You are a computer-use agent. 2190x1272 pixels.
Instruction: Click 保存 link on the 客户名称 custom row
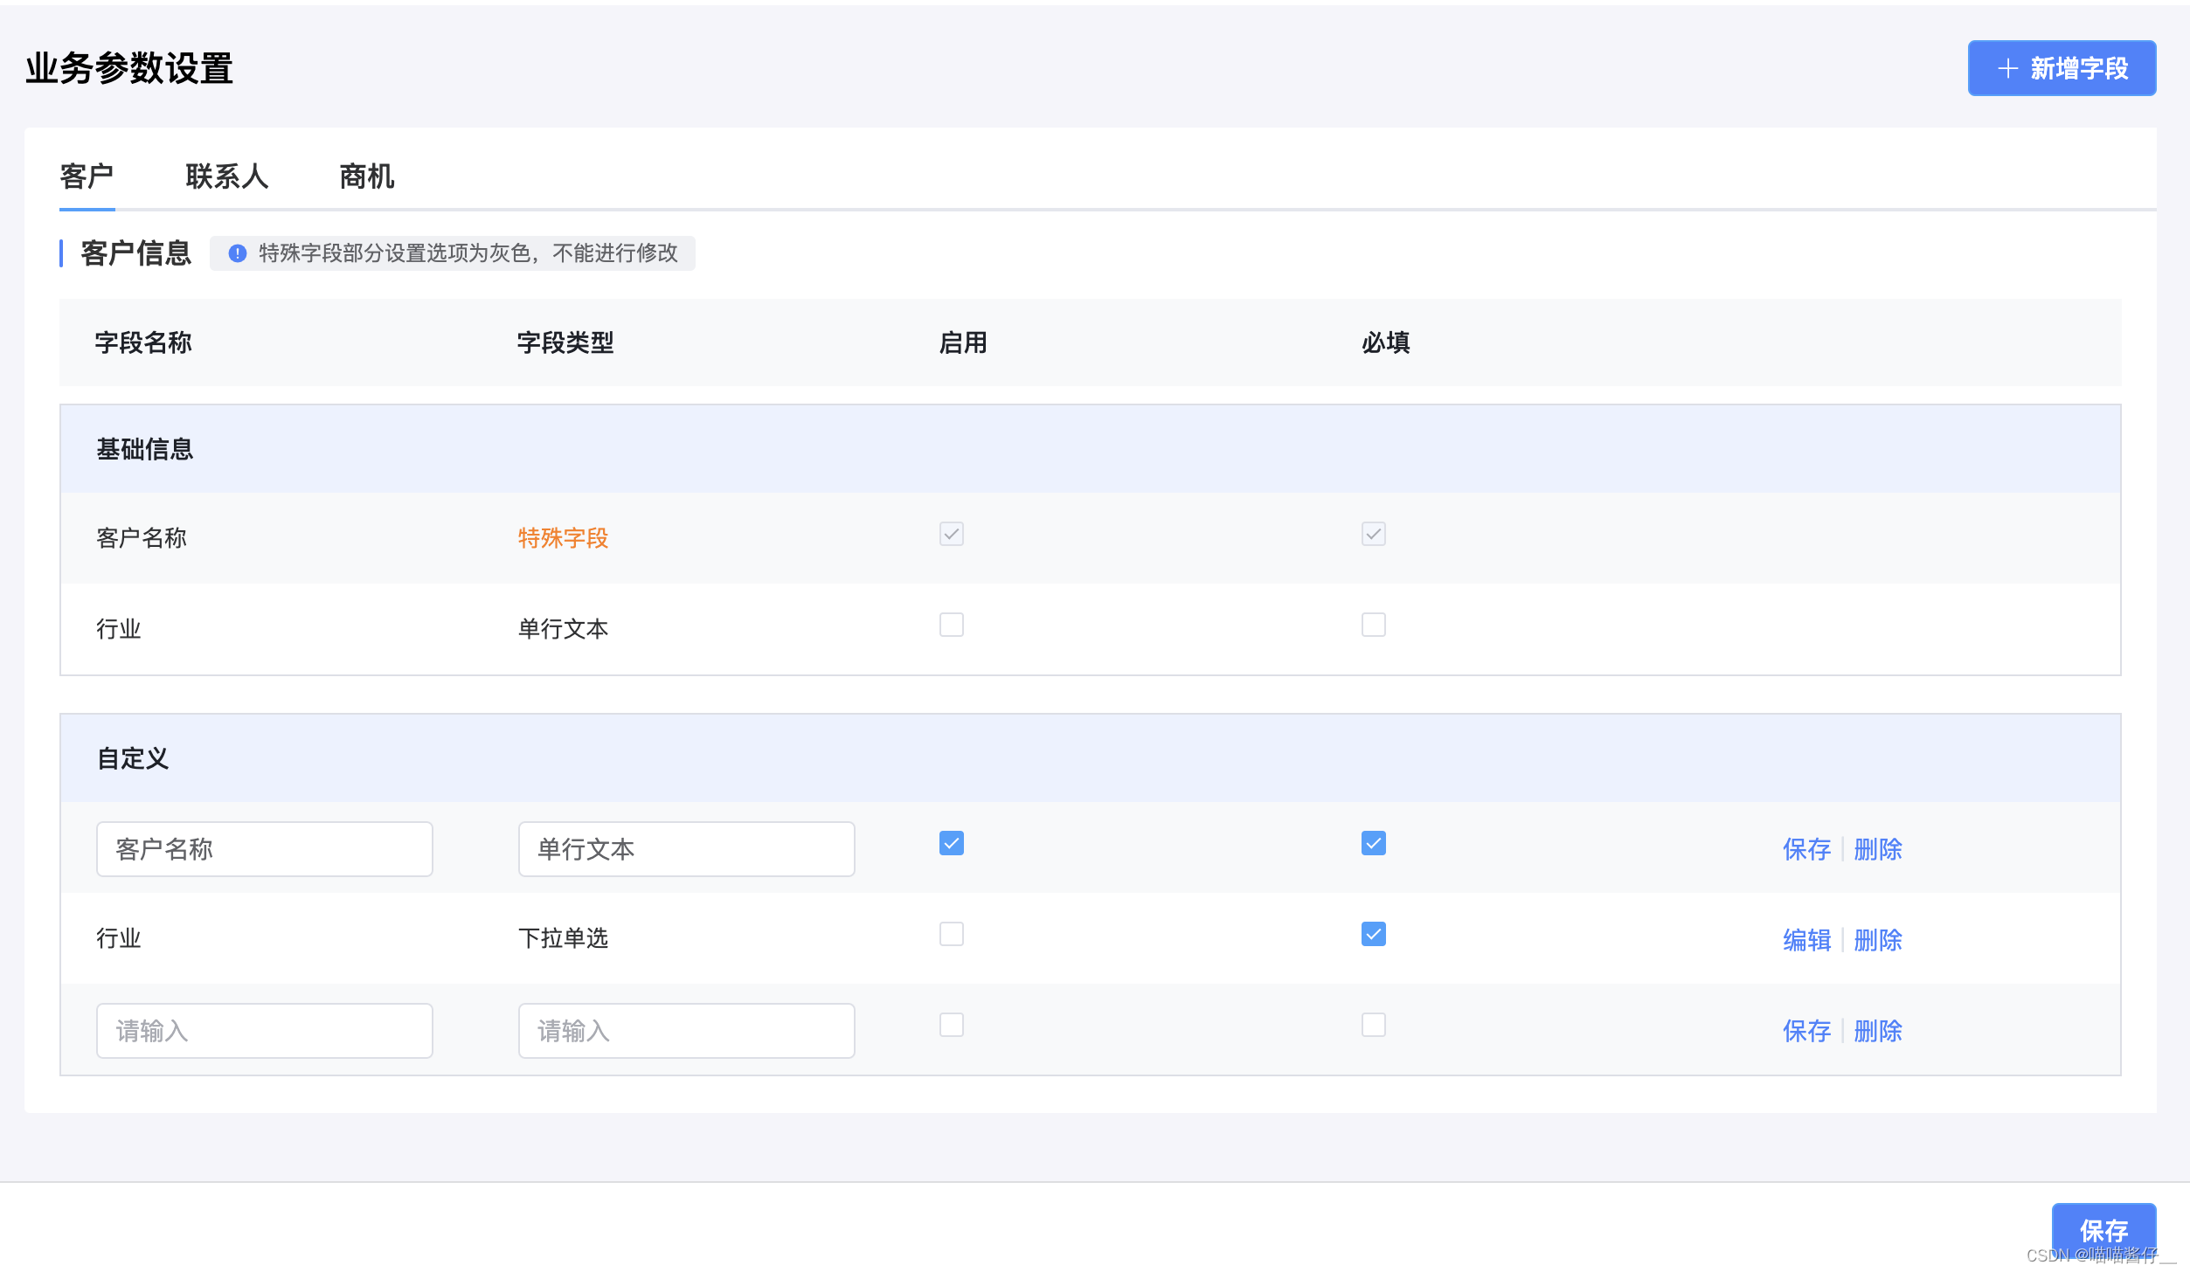pos(1805,849)
